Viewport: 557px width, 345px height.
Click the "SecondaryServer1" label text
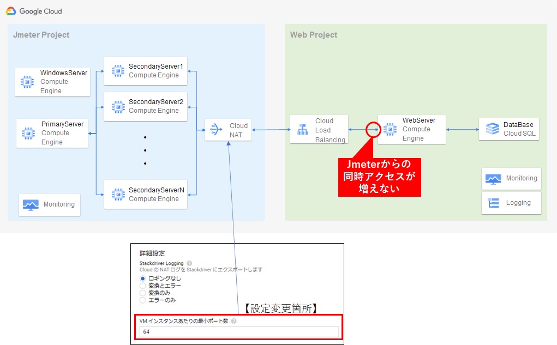point(156,66)
